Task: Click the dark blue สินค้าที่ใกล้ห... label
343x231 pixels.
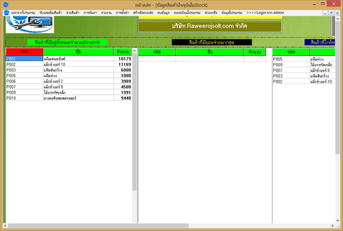Action: [x=320, y=42]
